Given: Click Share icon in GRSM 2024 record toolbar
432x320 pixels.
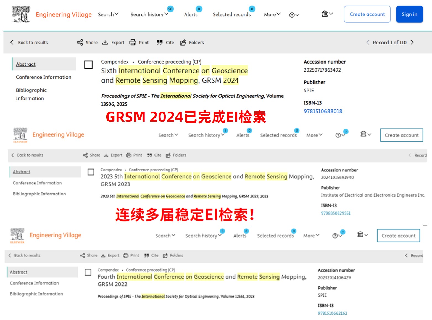Looking at the screenshot, I should coord(80,43).
